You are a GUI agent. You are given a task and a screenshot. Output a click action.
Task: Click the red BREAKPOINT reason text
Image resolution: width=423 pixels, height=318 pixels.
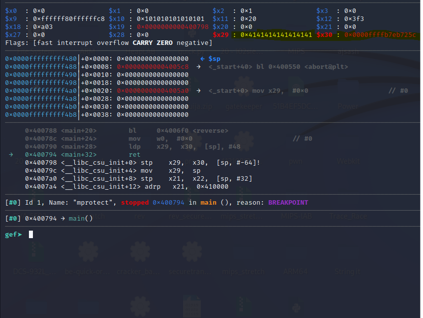coord(288,203)
